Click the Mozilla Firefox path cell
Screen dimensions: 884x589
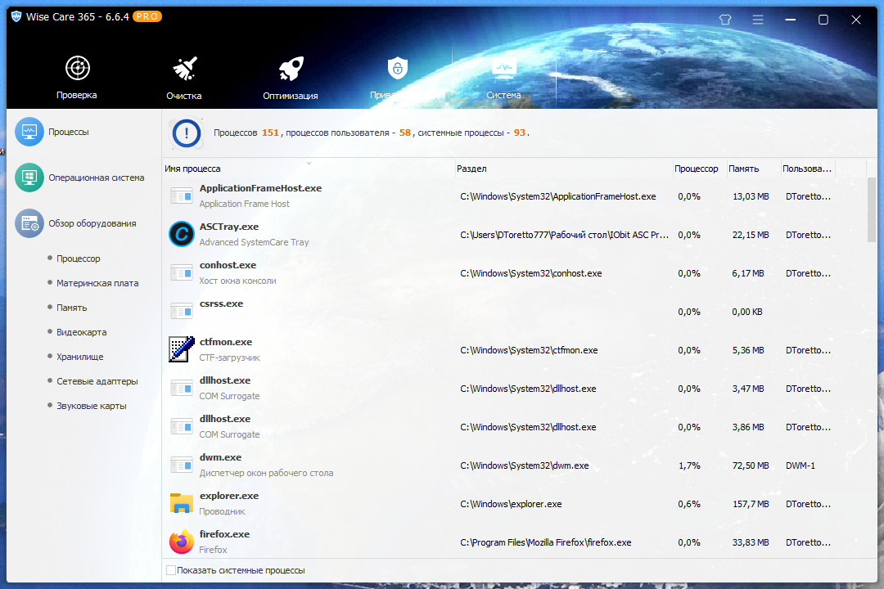pyautogui.click(x=546, y=542)
